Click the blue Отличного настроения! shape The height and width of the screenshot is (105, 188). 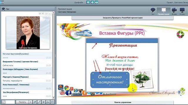click(110, 80)
